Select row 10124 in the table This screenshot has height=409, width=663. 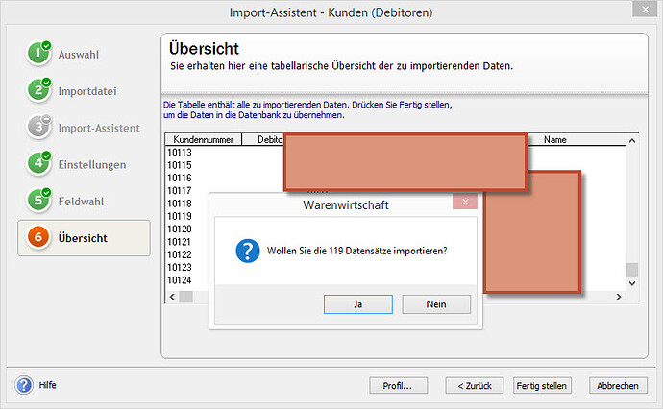click(x=180, y=280)
